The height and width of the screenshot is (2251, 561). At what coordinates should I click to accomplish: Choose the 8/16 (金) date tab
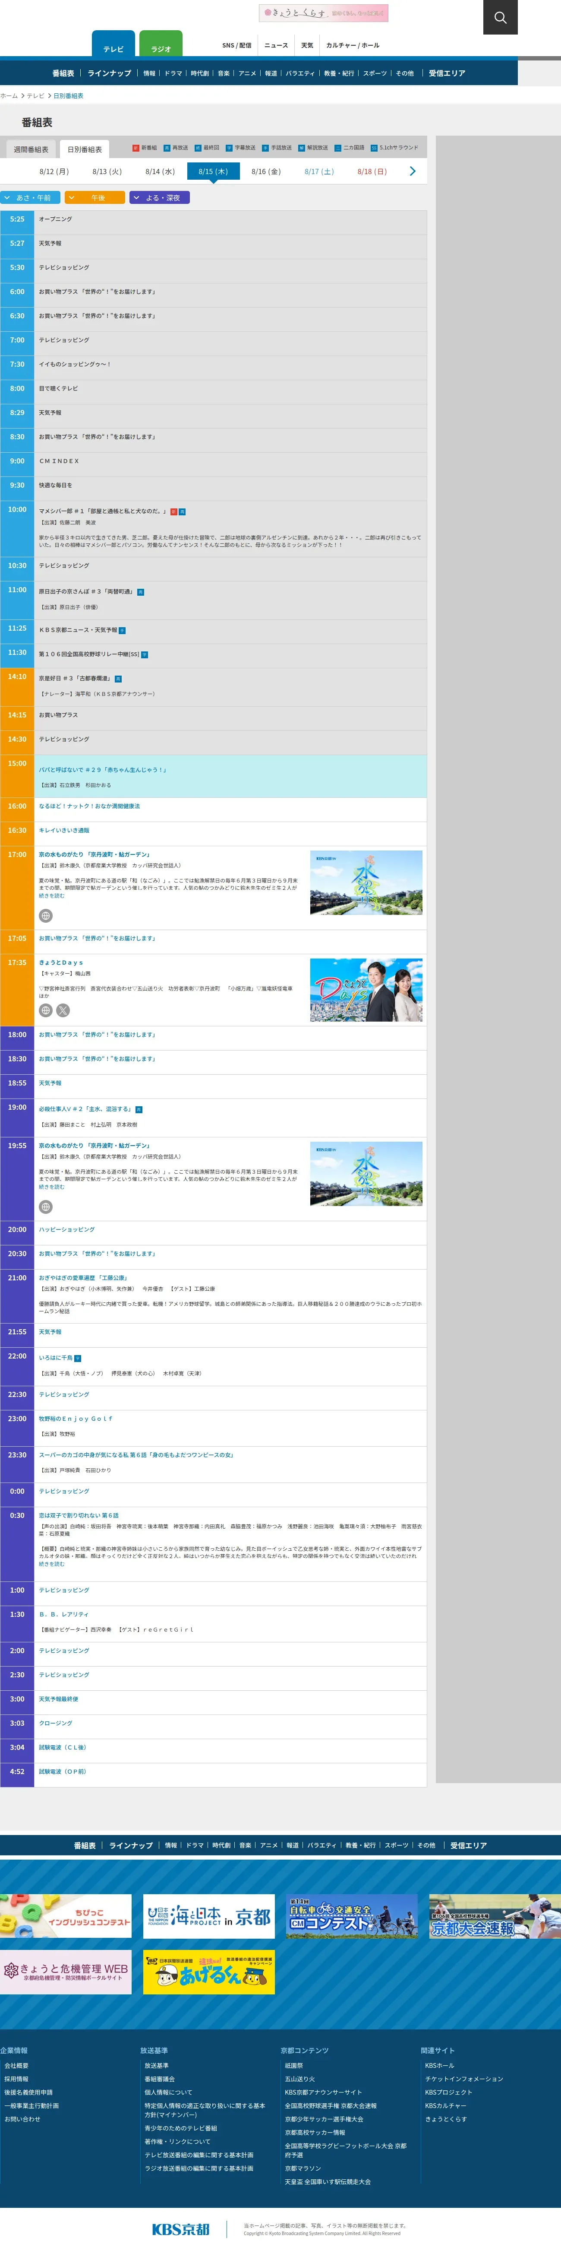266,171
